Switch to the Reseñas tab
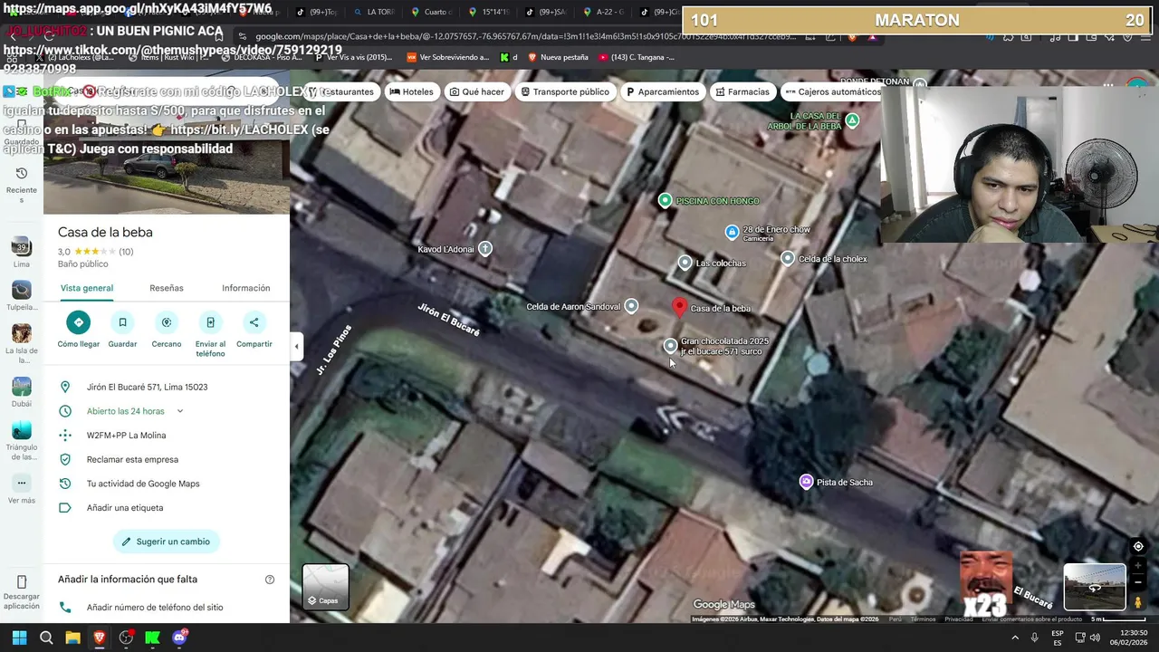 tap(167, 288)
